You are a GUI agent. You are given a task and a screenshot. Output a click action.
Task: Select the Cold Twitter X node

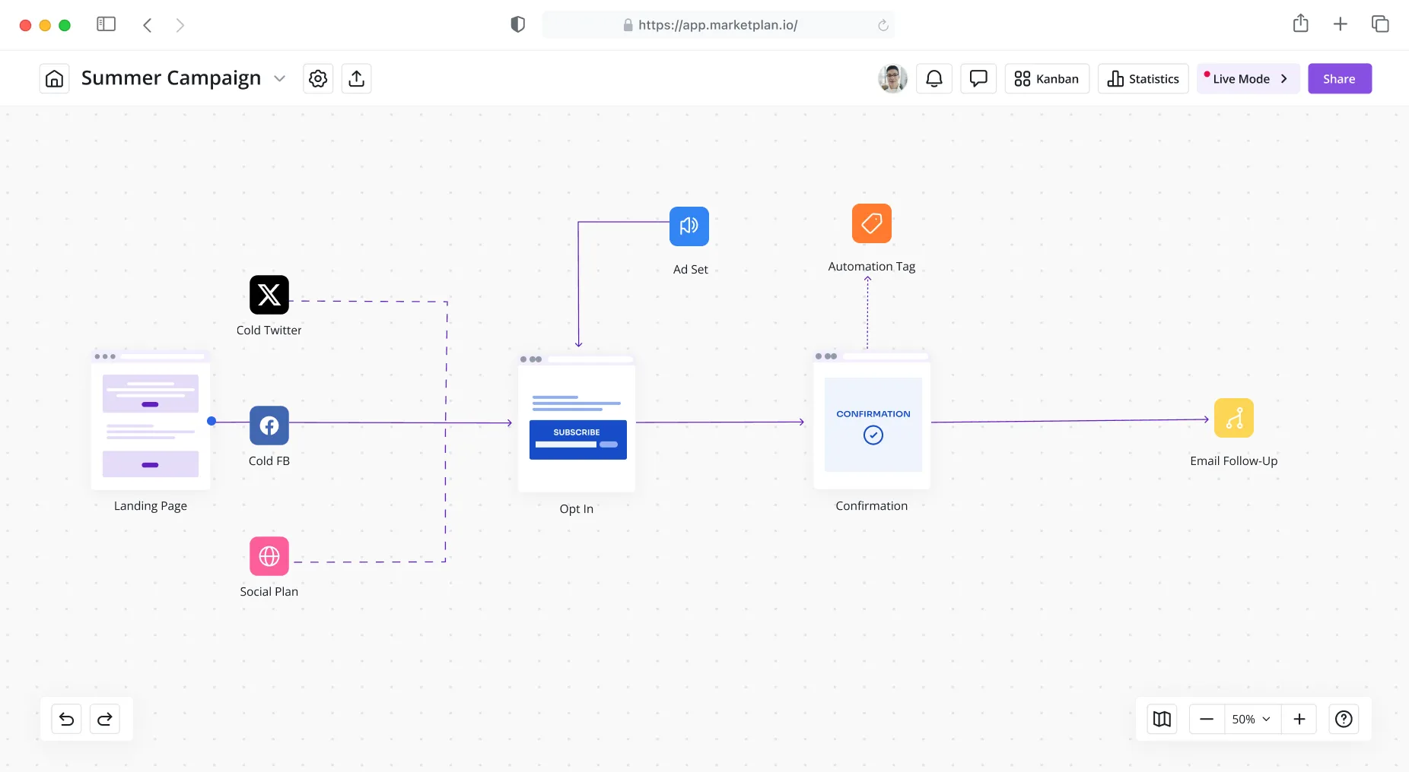[x=269, y=295]
